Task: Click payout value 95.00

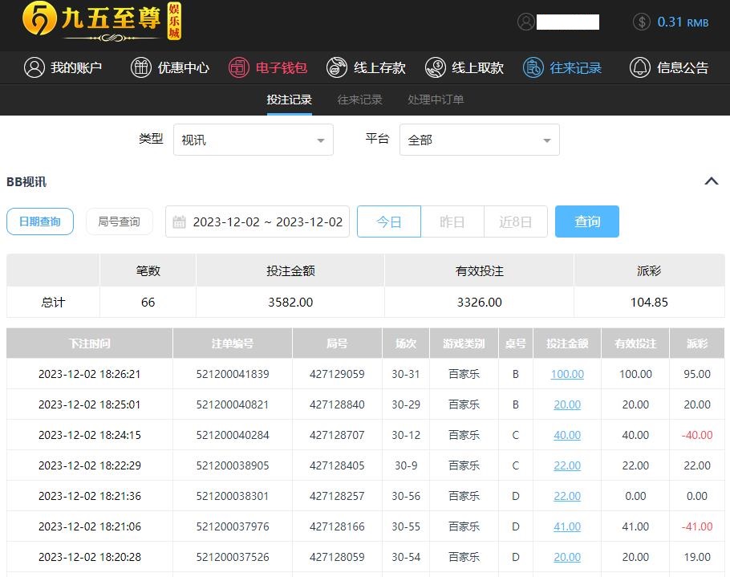Action: (x=697, y=374)
